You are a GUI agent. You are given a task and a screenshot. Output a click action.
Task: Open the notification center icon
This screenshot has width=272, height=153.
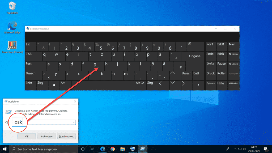pos(266,149)
